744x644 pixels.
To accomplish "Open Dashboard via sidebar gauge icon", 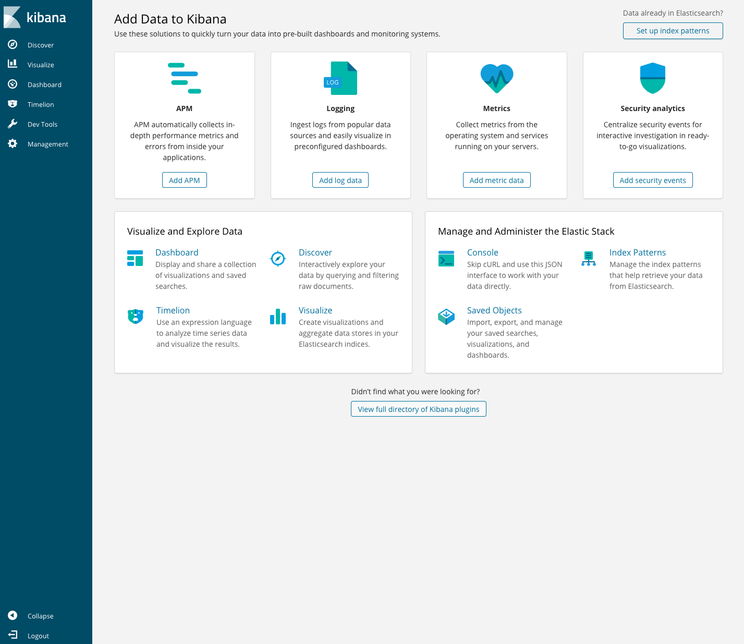I will (13, 84).
